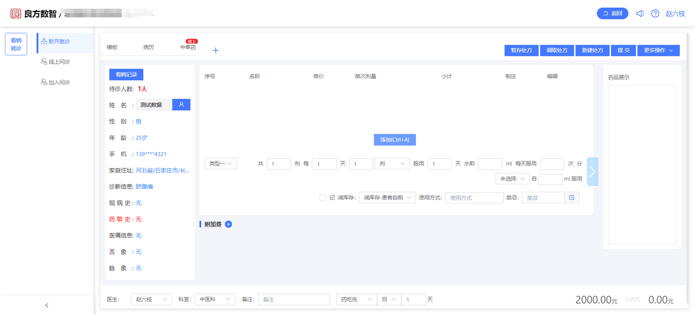This screenshot has height=315, width=695.
Task: Click 新建处方 button
Action: point(592,50)
